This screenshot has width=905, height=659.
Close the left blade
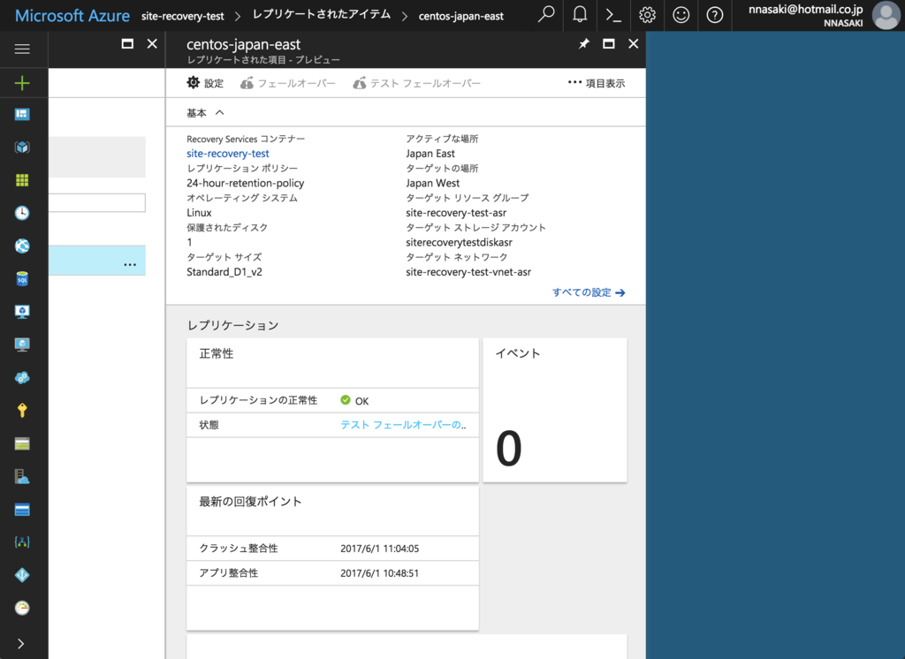[x=152, y=44]
